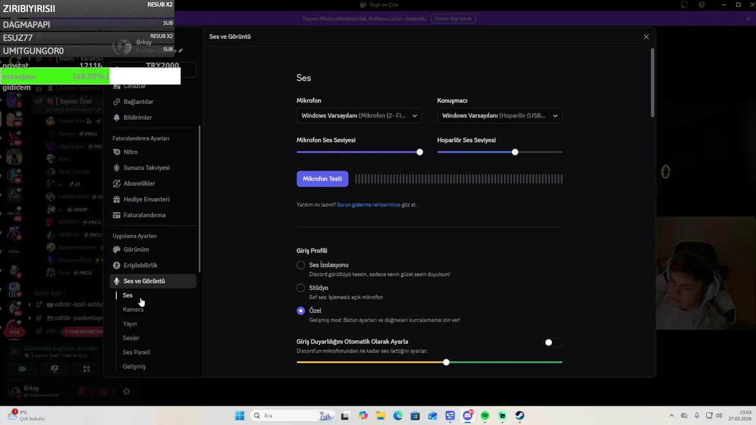
Task: Click the settings content vertical scrollbar
Action: coord(653,83)
